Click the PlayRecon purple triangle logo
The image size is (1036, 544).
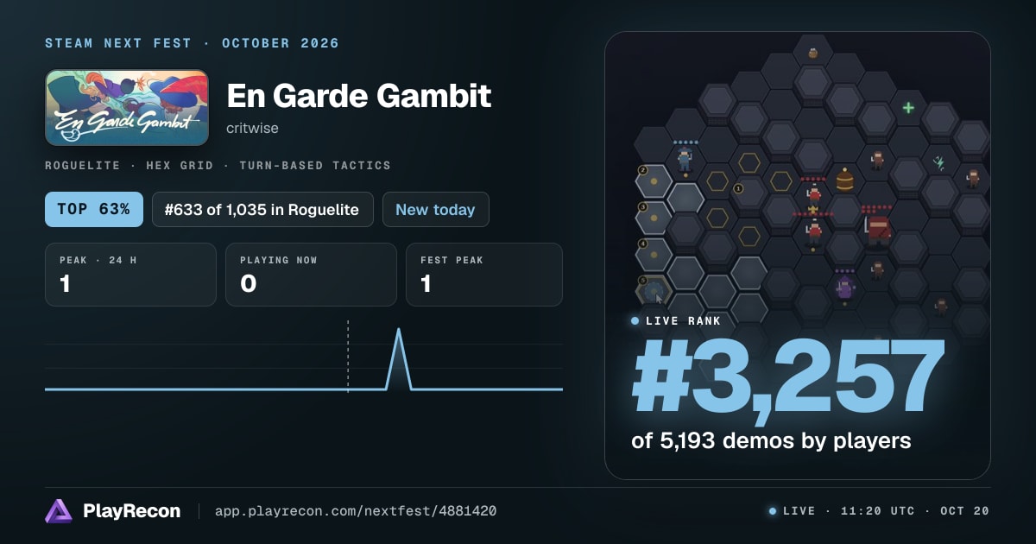click(59, 511)
